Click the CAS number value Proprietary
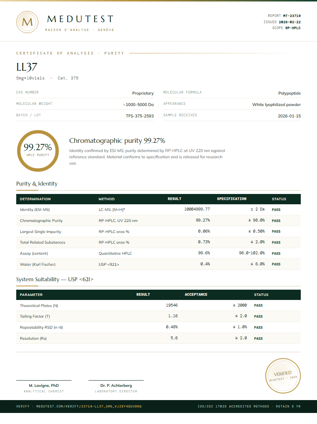 pyautogui.click(x=143, y=93)
